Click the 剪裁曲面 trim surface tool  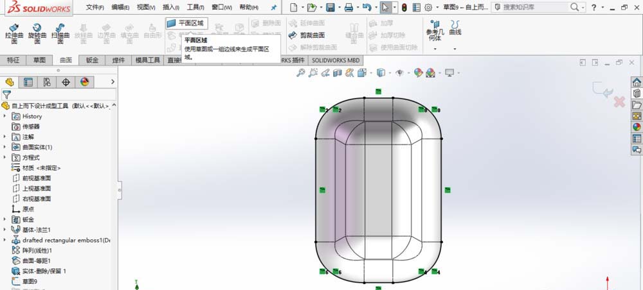coord(307,35)
